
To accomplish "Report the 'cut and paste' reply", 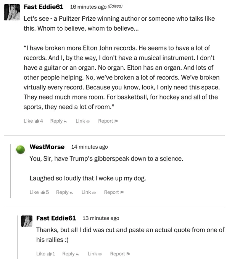I will (x=120, y=254).
